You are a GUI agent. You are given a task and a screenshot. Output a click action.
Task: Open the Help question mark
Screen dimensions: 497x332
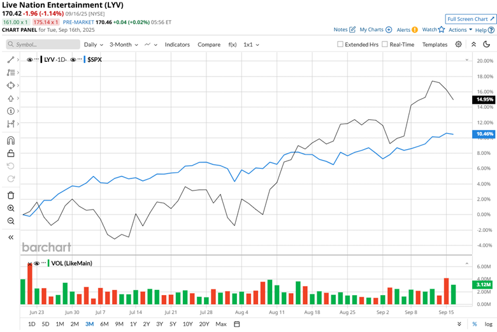tap(491, 30)
